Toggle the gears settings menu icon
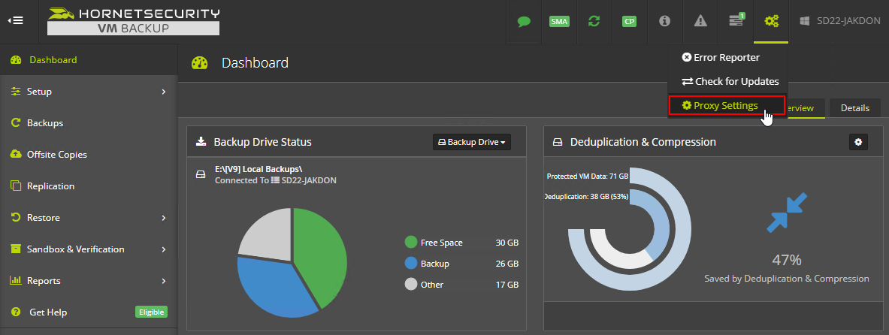Screen dimensions: 889x335 tap(771, 22)
